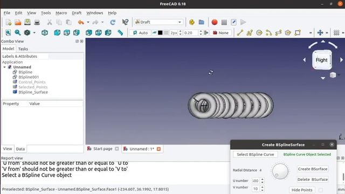Open redo history dropdown arrow
The image size is (345, 194).
click(102, 22)
